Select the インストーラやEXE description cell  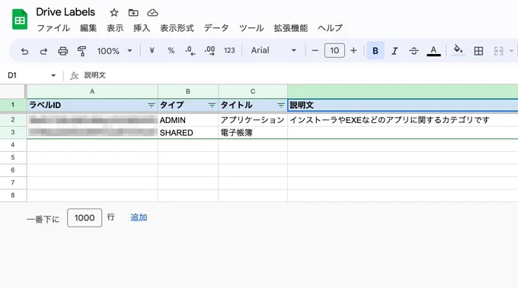click(403, 120)
